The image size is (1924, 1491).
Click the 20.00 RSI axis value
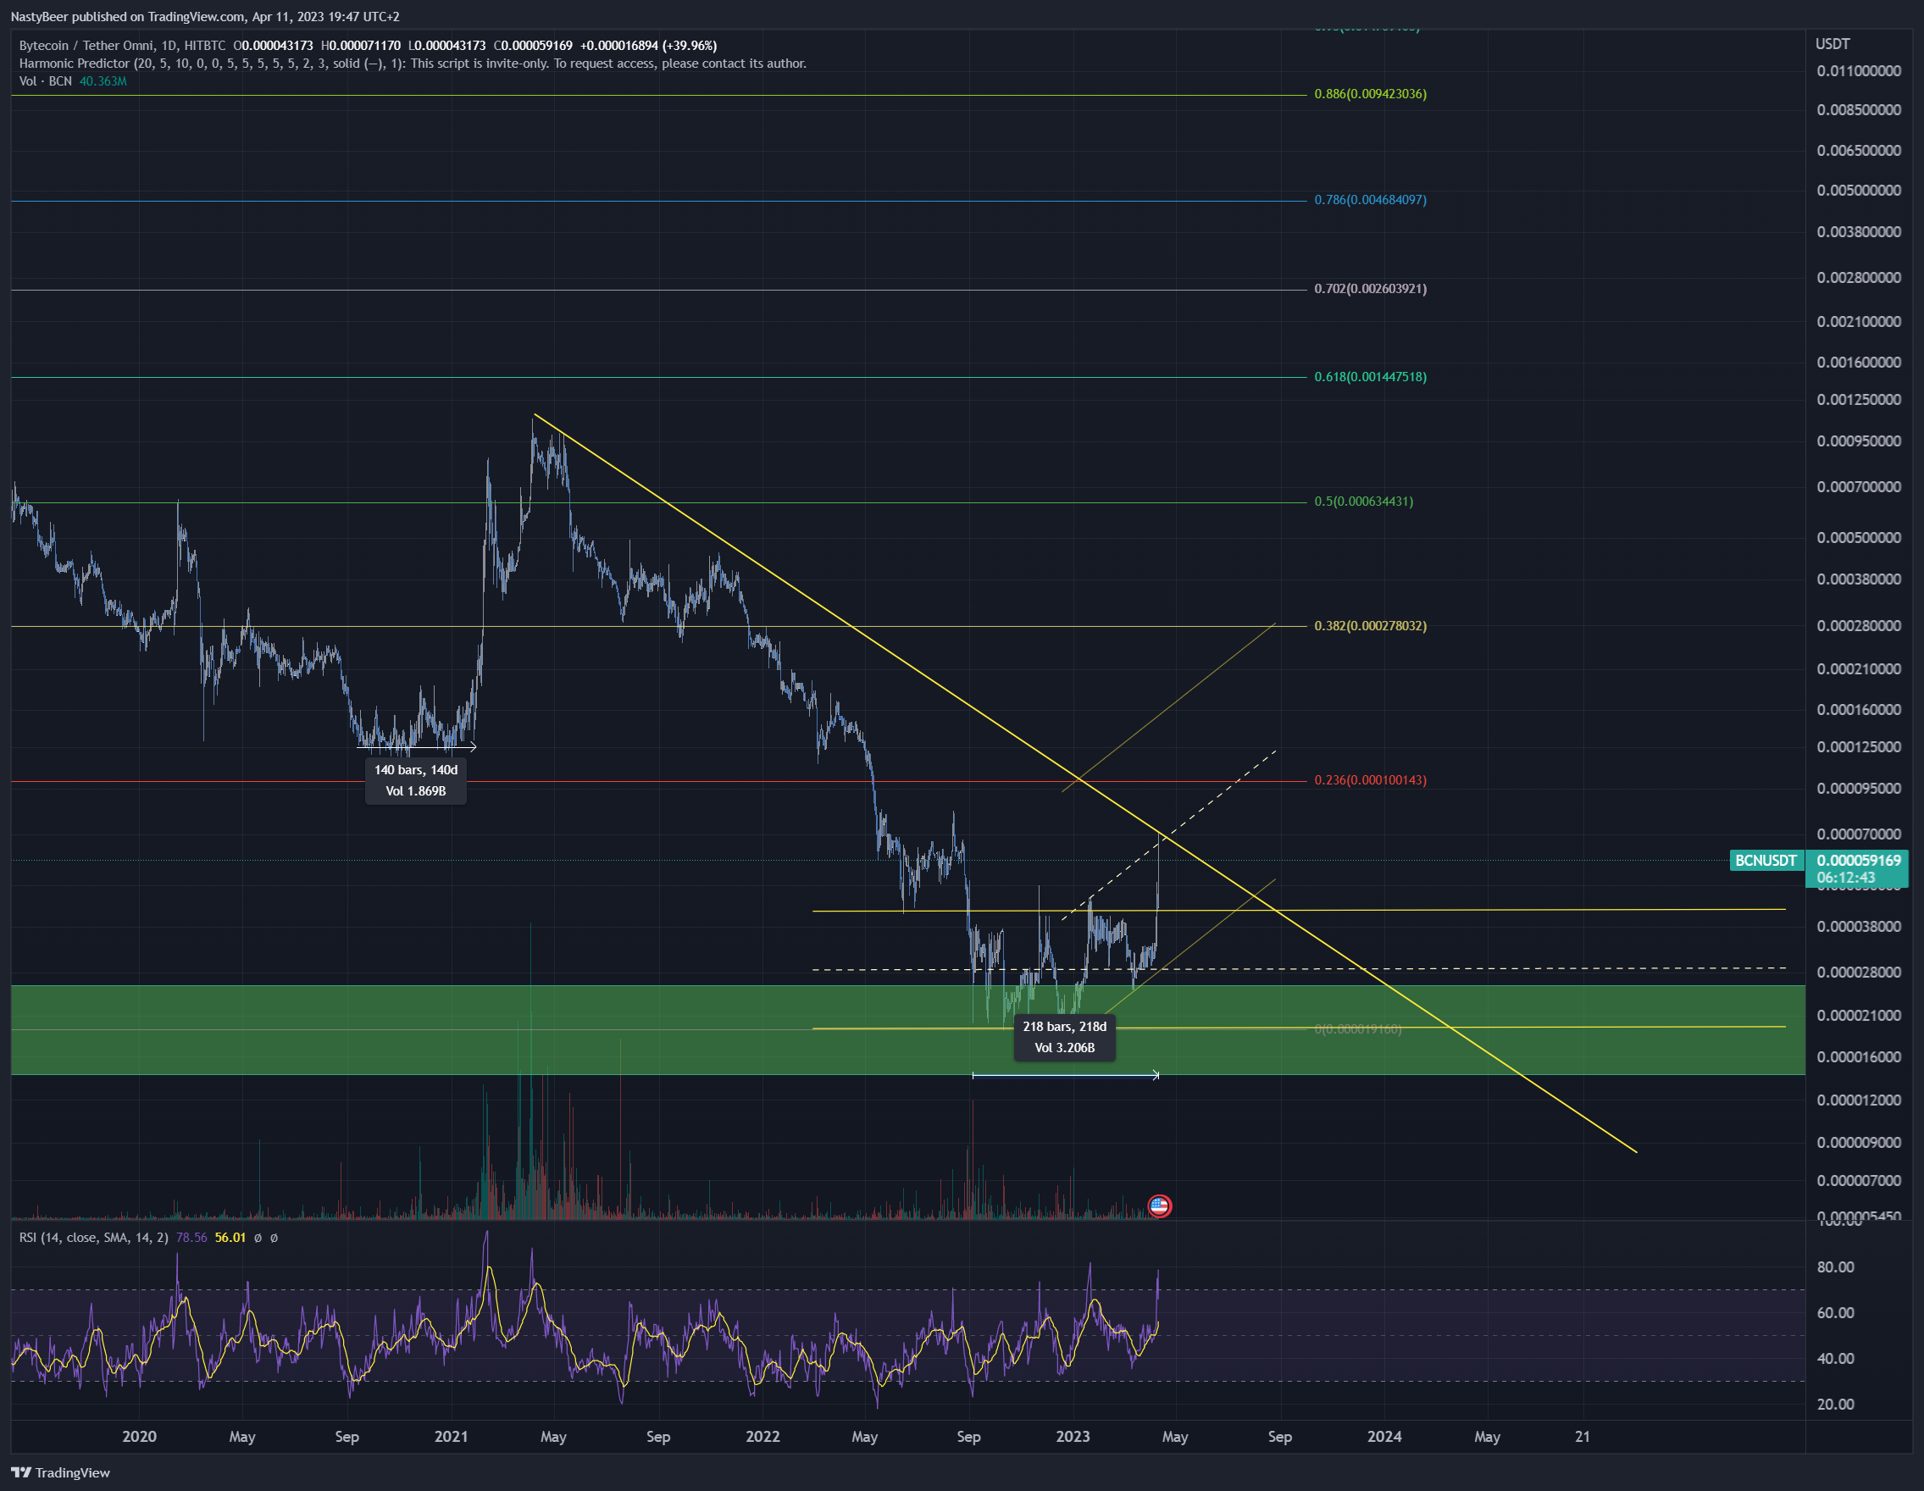tap(1836, 1404)
